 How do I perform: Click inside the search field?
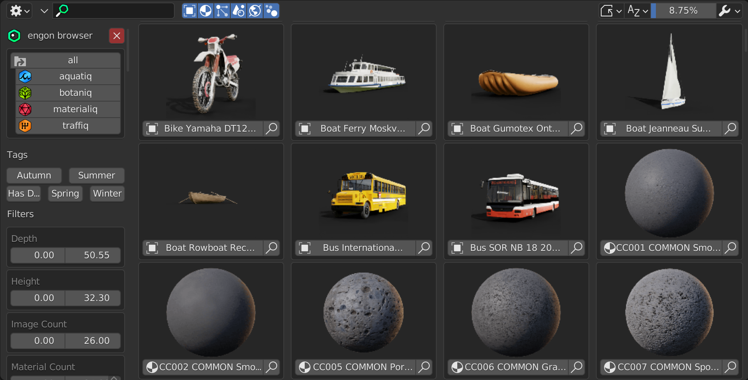click(115, 11)
